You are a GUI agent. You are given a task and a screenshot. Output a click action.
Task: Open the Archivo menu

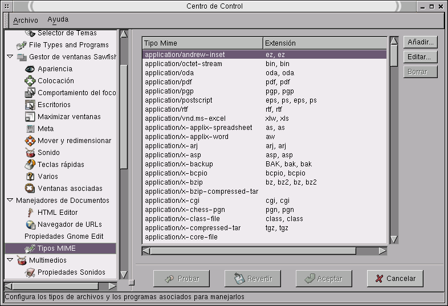[x=26, y=21]
